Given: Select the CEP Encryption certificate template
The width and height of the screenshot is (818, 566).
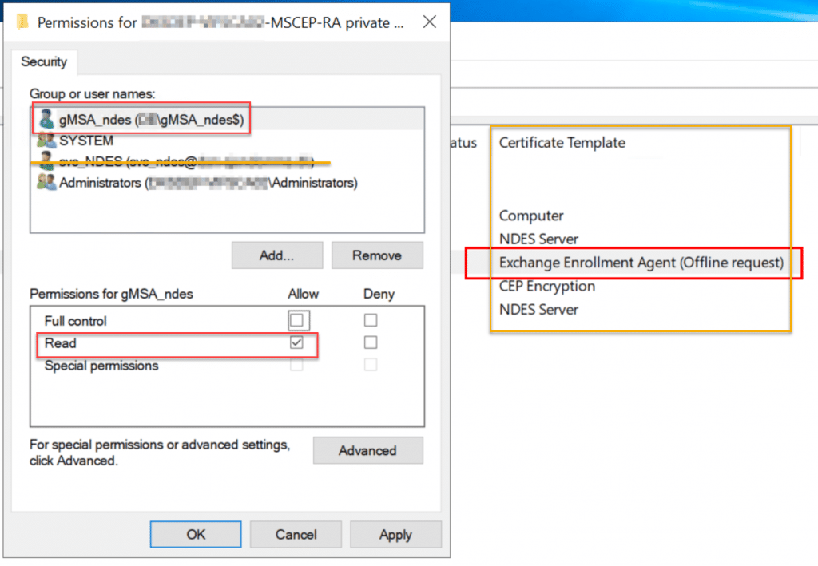Looking at the screenshot, I should [x=547, y=286].
